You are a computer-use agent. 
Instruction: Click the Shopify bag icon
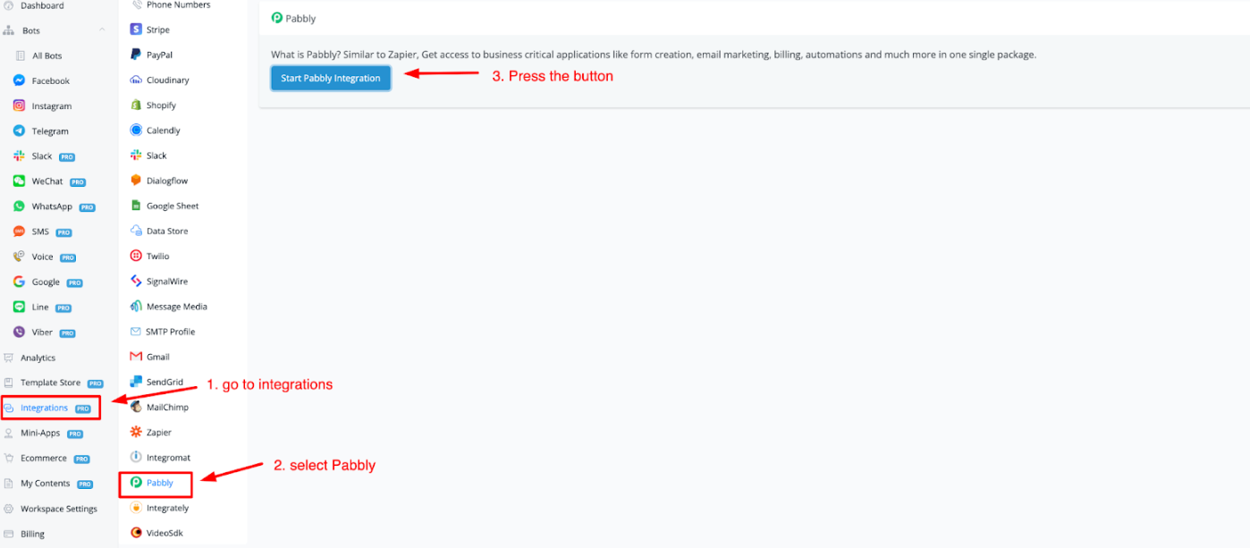pos(136,105)
